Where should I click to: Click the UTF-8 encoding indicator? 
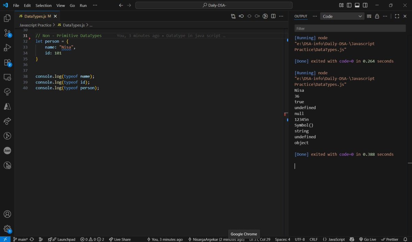(299, 239)
